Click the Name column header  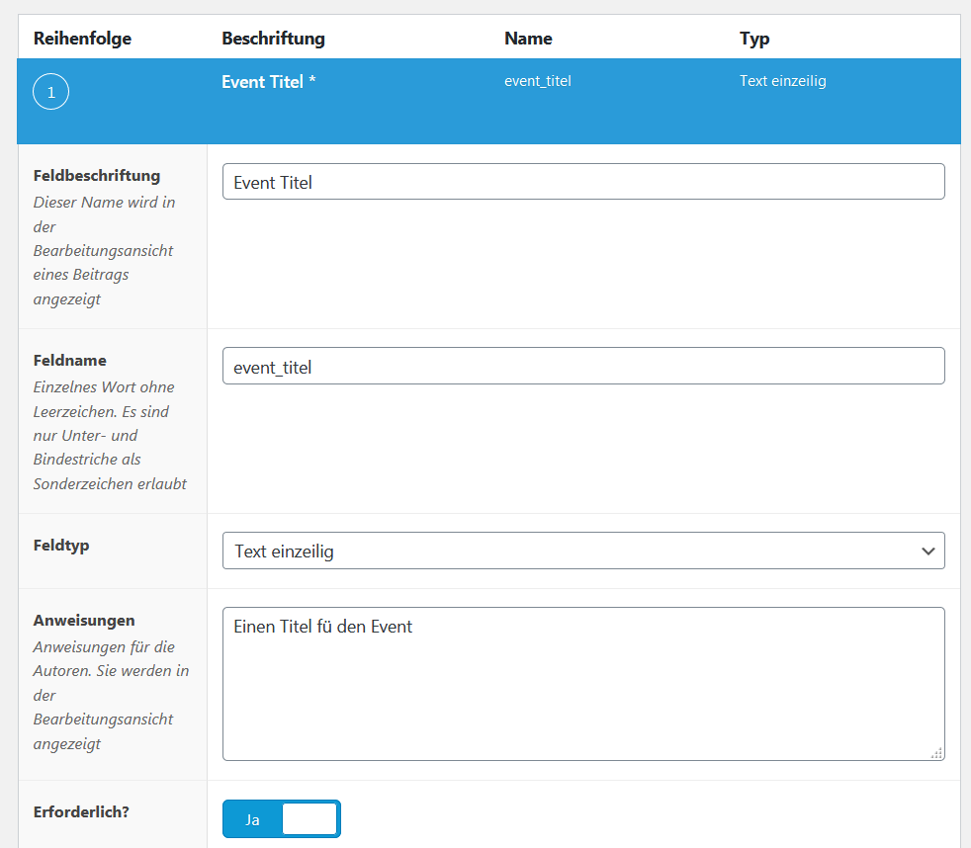[528, 38]
